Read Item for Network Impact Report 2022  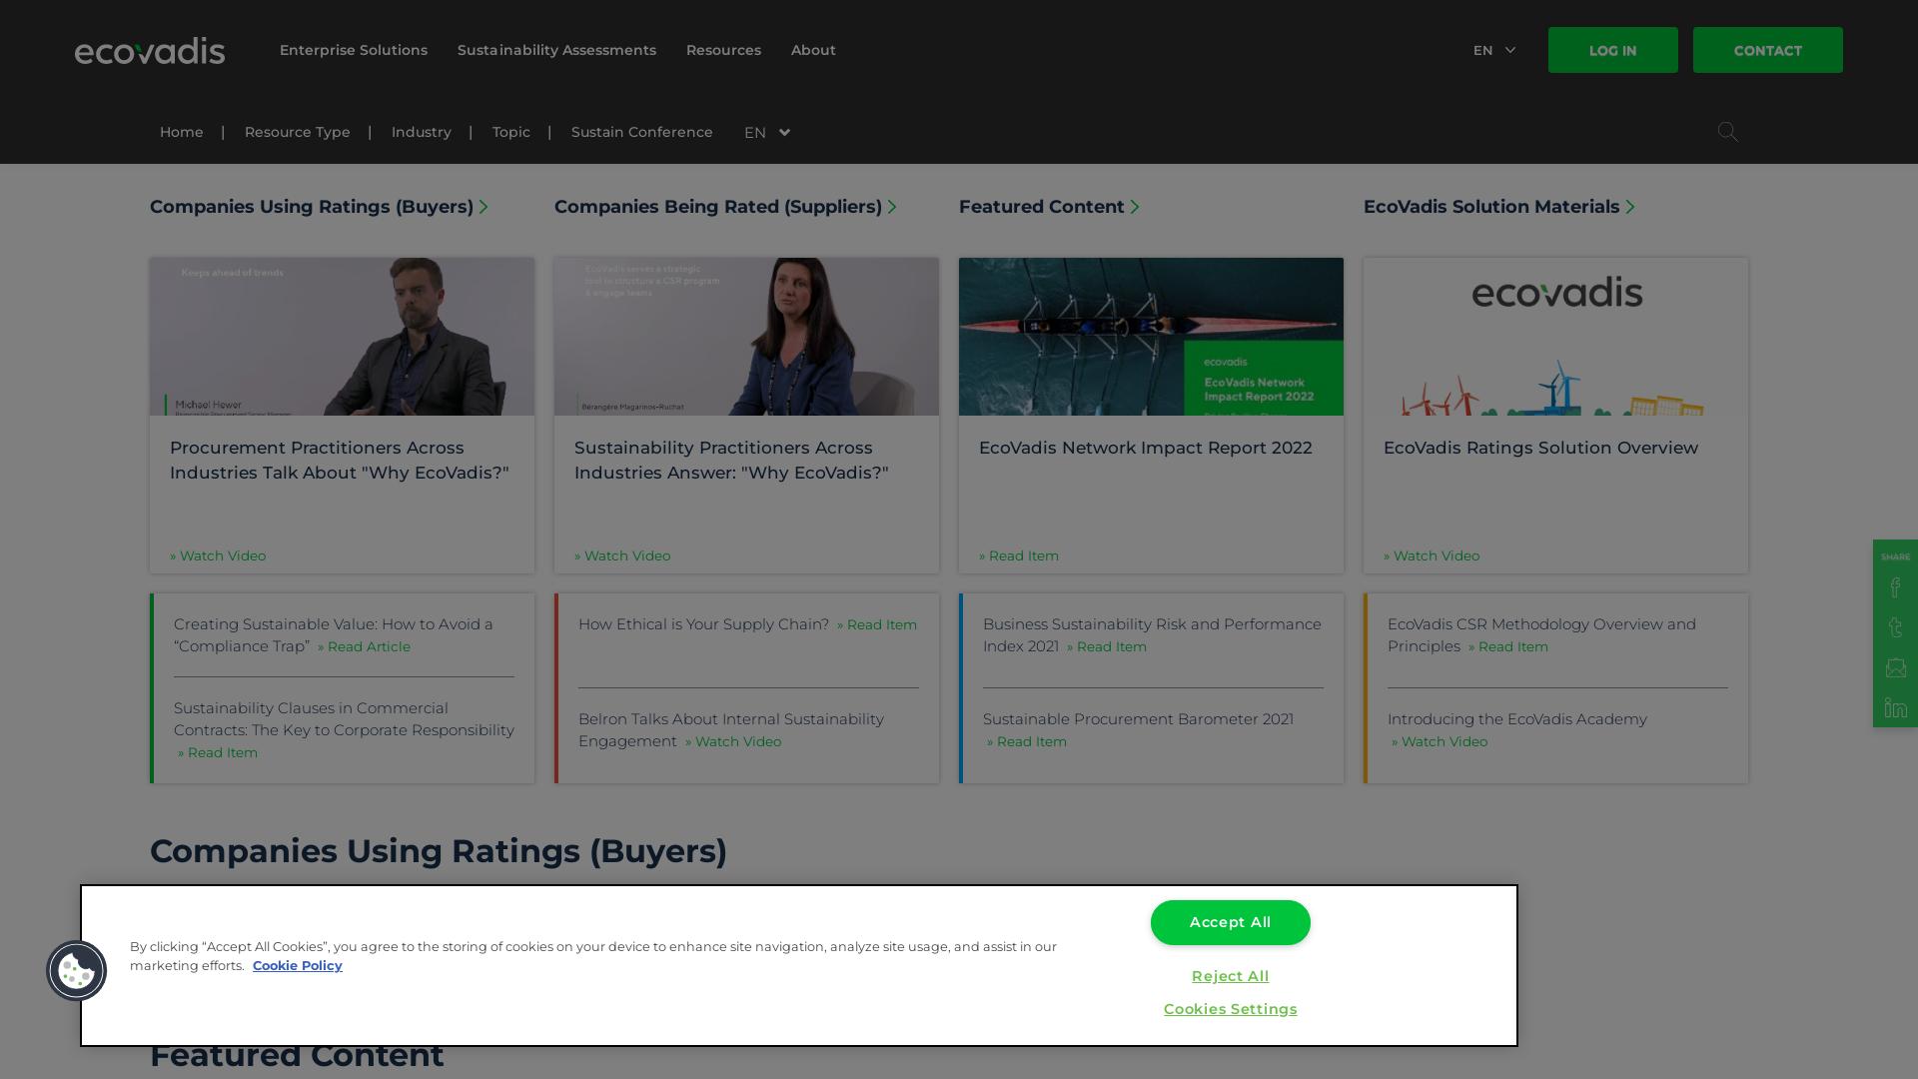point(1019,555)
